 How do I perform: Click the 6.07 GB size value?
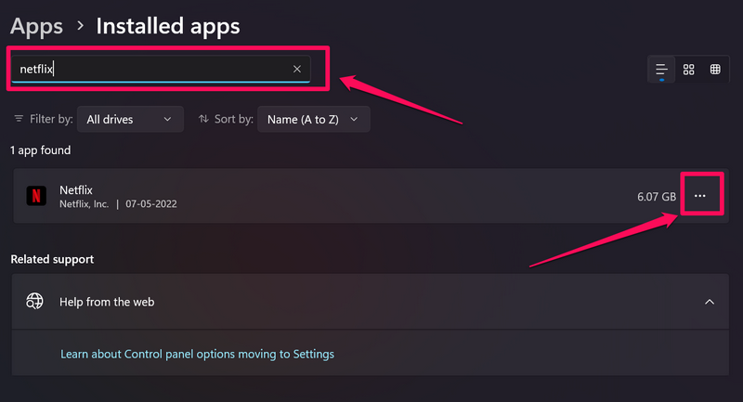pyautogui.click(x=658, y=197)
